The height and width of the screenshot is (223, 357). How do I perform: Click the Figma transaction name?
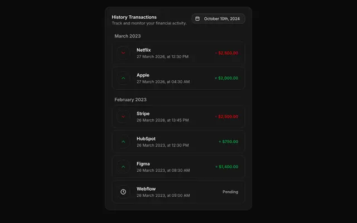click(143, 164)
